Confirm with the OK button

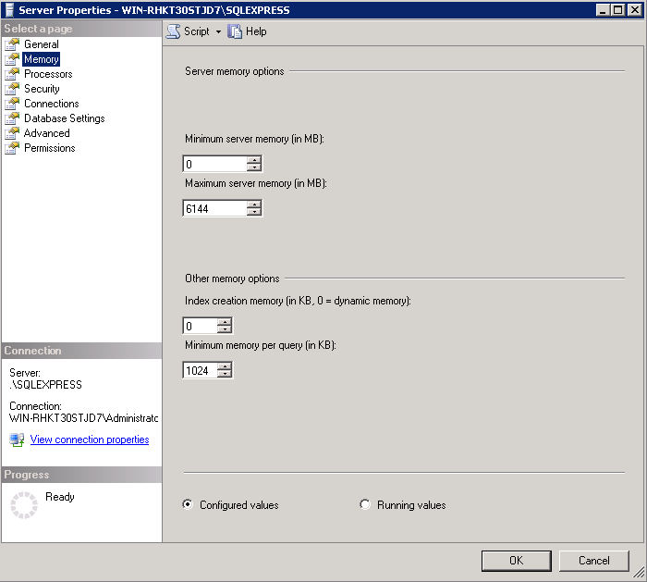(x=516, y=561)
